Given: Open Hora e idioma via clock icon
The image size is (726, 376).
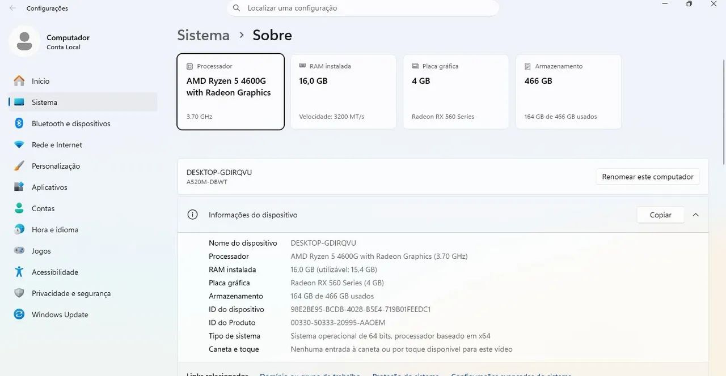Looking at the screenshot, I should tap(19, 230).
